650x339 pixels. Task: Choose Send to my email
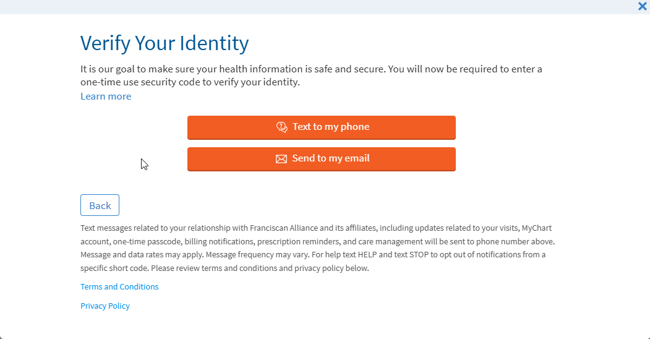click(322, 159)
